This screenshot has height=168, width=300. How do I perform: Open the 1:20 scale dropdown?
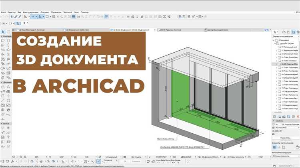[87, 157]
